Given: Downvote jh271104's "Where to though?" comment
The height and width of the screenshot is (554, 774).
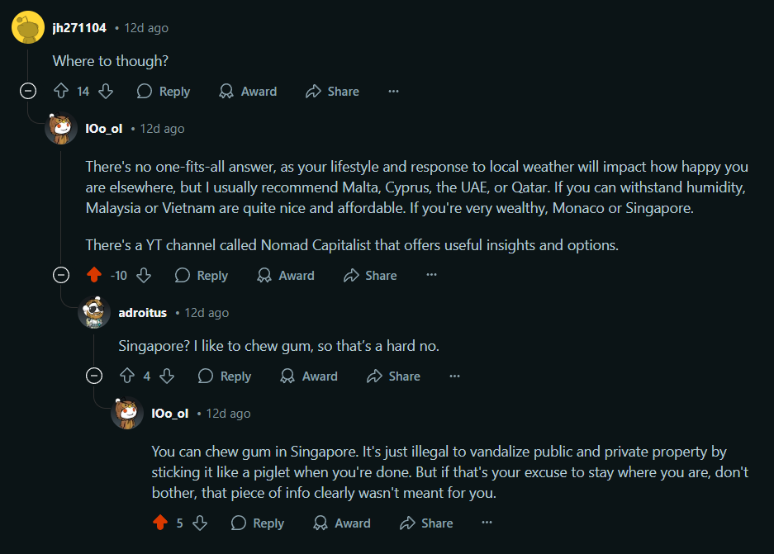Looking at the screenshot, I should tap(106, 92).
